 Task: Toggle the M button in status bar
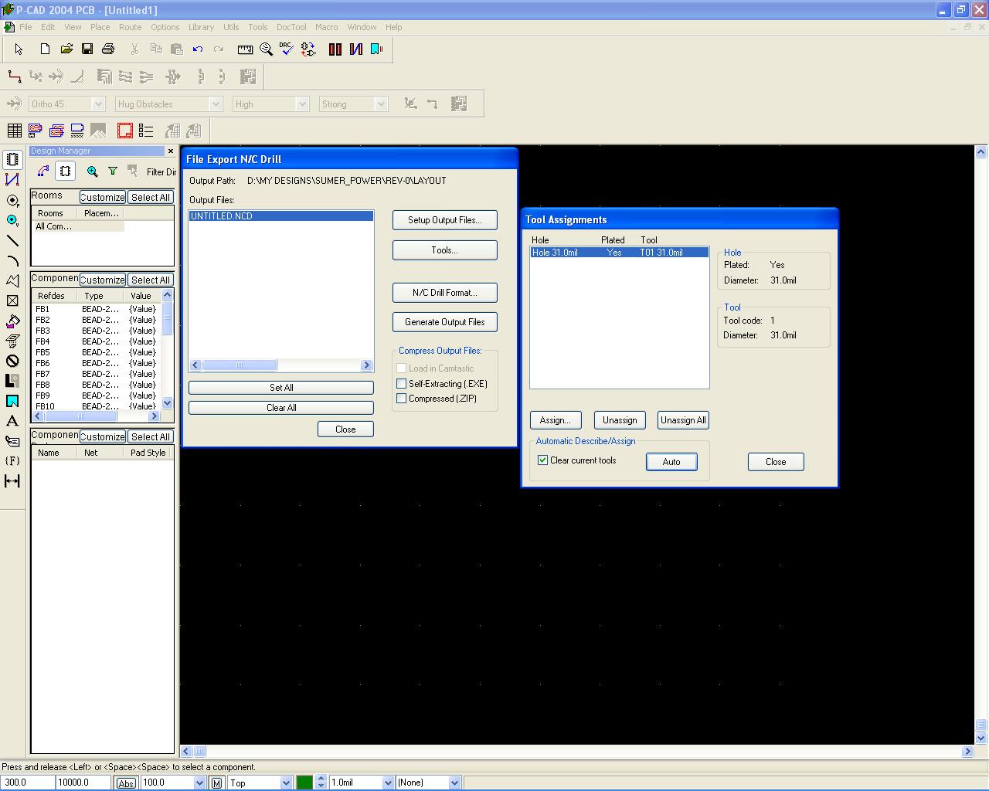coord(216,783)
